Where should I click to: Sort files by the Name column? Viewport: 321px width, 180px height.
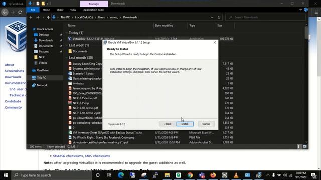coord(72,25)
